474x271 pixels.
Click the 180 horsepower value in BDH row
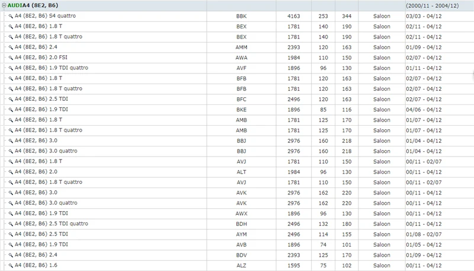tap(347, 224)
